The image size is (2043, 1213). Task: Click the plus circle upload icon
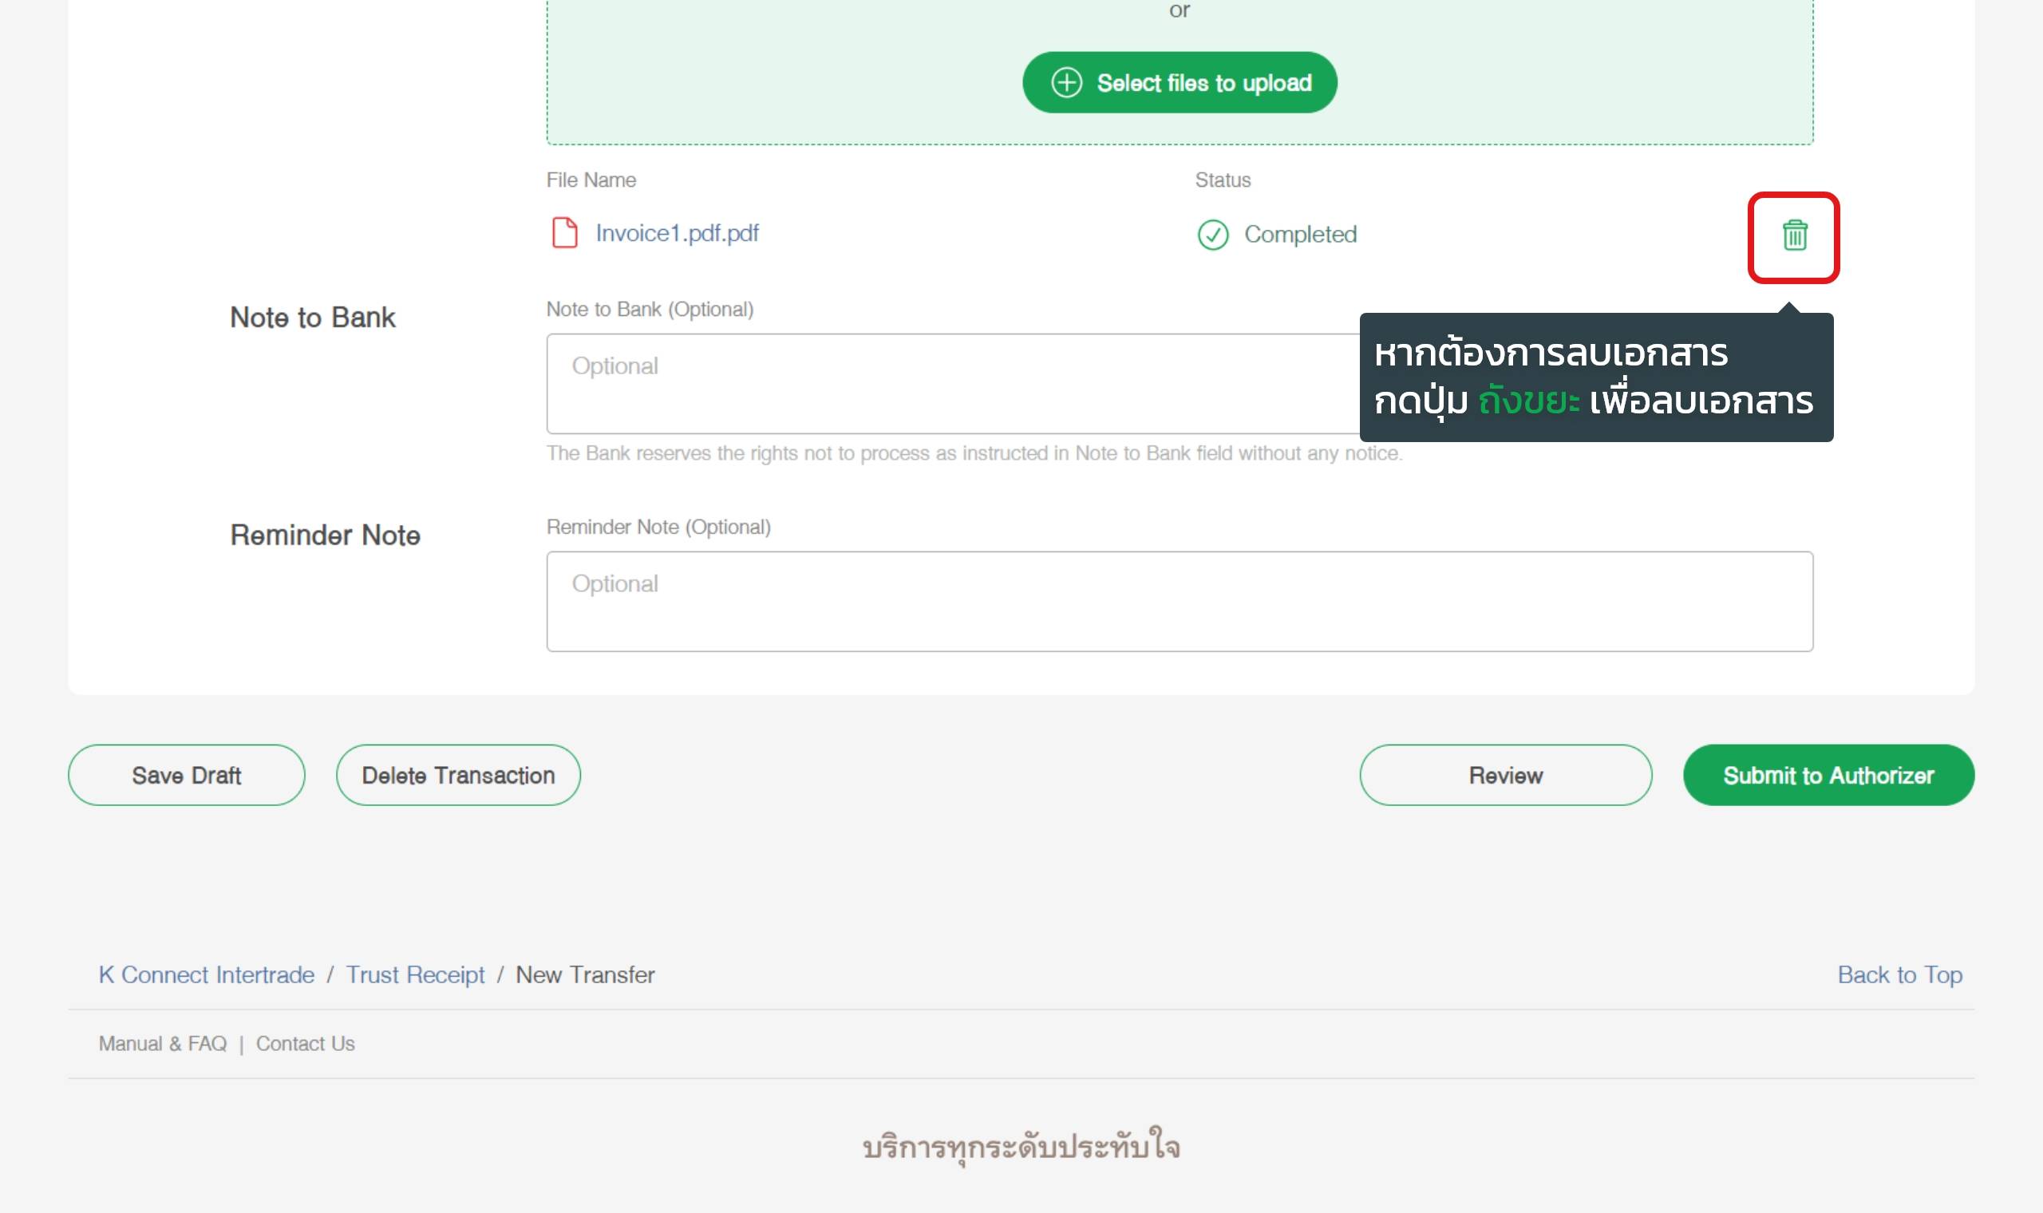coord(1065,82)
